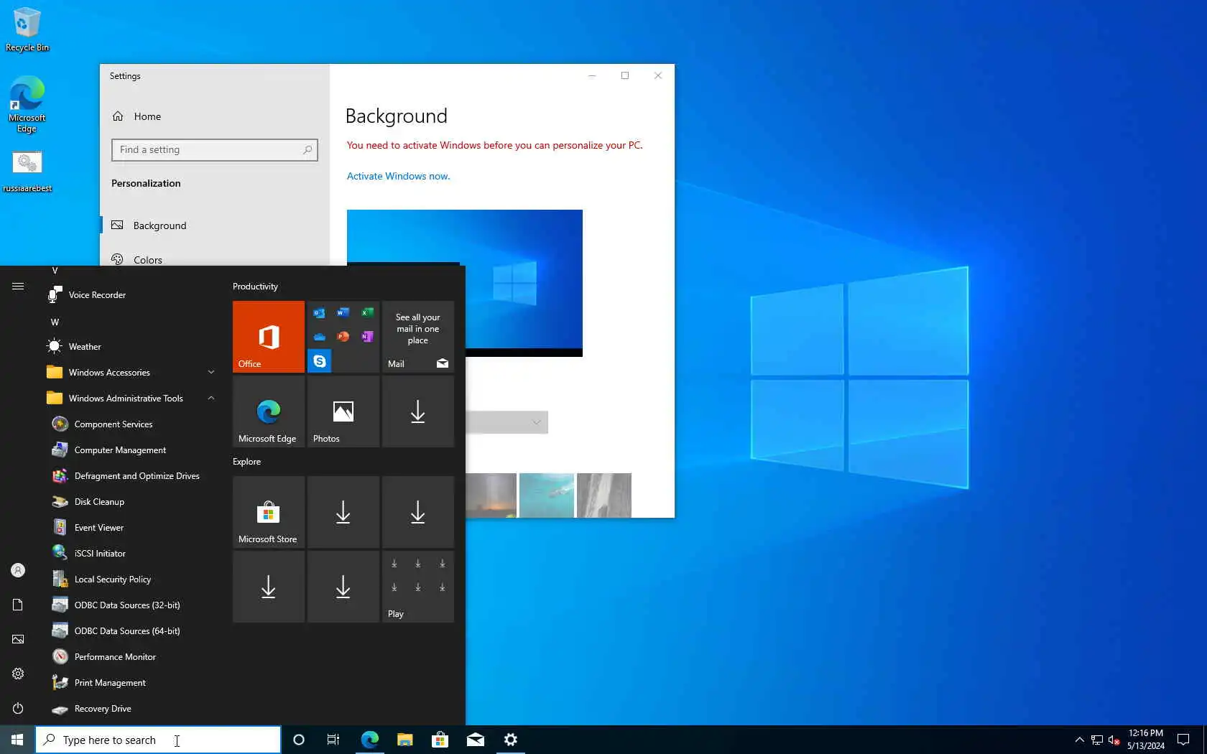This screenshot has height=754, width=1207.
Task: Open the Skype icon in the Office apps tile
Action: pyautogui.click(x=320, y=361)
